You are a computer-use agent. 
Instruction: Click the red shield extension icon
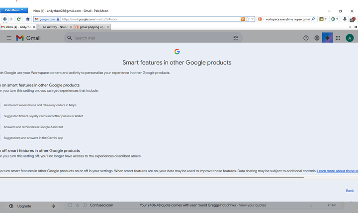tap(353, 19)
